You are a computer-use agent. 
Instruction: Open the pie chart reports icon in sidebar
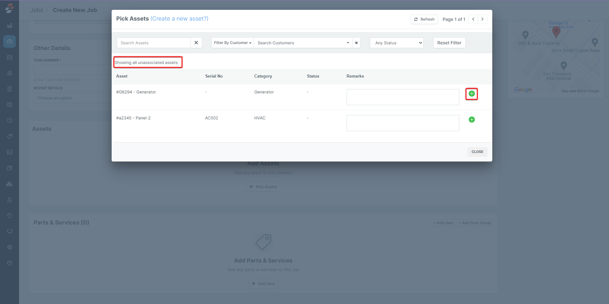[10, 216]
